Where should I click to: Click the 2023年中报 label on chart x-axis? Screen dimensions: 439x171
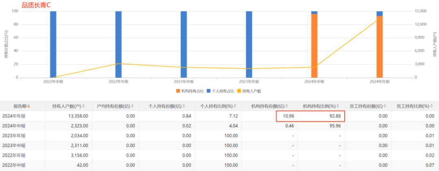click(x=184, y=82)
